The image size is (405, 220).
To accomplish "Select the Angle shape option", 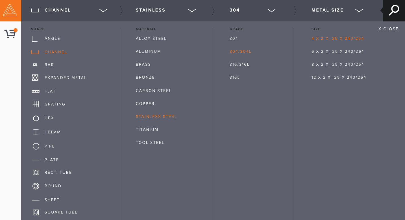I will pyautogui.click(x=52, y=39).
